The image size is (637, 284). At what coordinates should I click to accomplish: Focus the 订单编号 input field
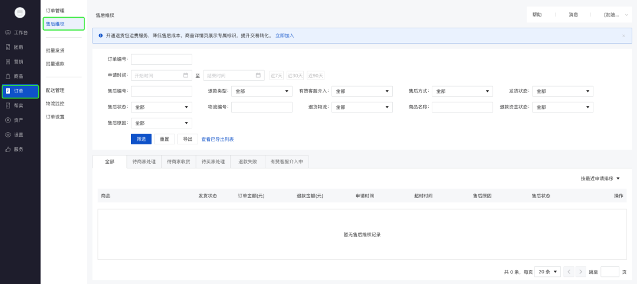(161, 60)
